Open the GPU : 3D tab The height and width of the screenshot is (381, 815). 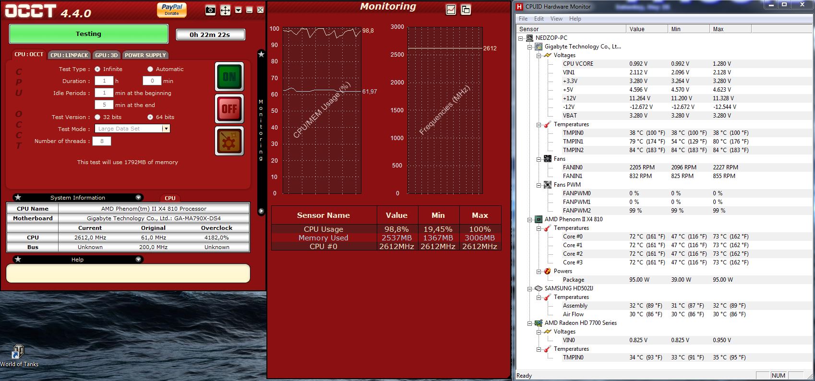[106, 55]
